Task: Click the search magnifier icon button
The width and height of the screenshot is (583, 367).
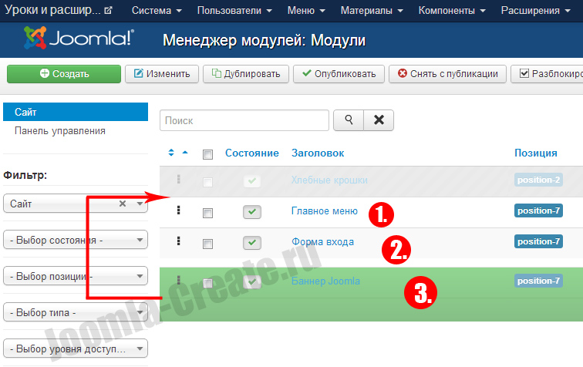Action: 348,120
